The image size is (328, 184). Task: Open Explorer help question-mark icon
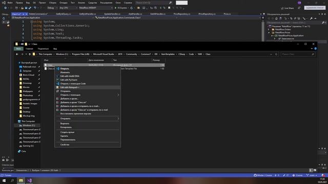[315, 49]
